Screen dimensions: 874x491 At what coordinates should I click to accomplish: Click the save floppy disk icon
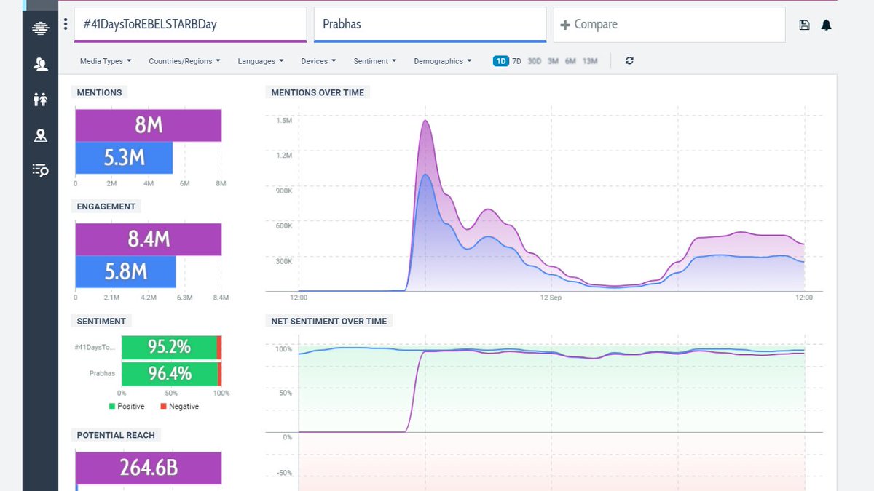[x=804, y=25]
